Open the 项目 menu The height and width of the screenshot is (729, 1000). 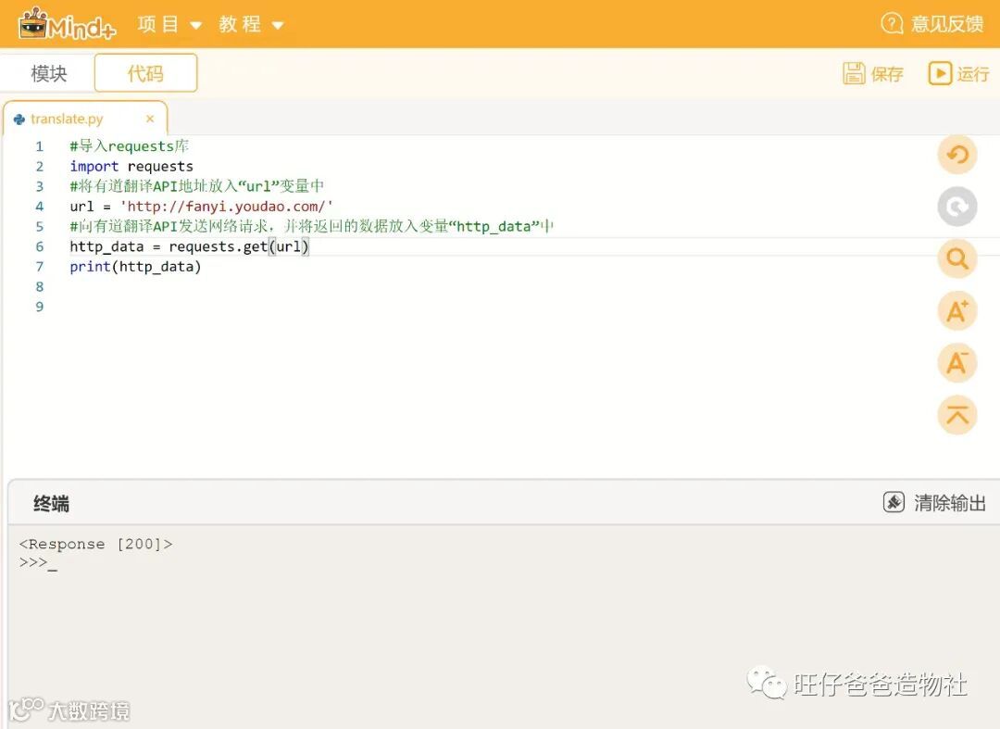pyautogui.click(x=158, y=24)
